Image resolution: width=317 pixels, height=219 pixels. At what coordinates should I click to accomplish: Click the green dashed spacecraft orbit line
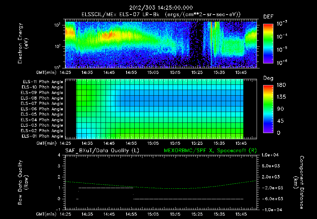tap(161, 185)
